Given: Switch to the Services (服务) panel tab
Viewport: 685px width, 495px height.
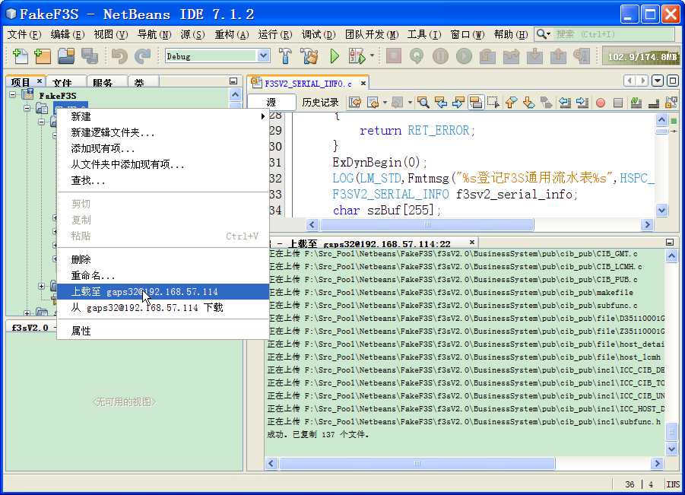Looking at the screenshot, I should tap(106, 82).
